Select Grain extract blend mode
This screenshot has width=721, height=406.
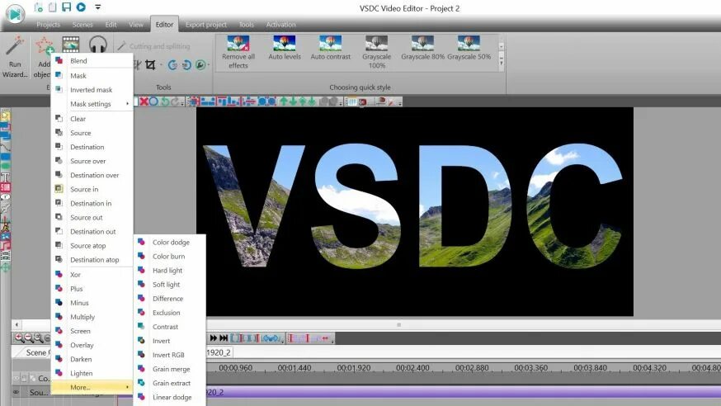click(170, 383)
